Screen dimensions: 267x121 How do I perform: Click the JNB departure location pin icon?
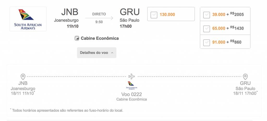(x=23, y=77)
